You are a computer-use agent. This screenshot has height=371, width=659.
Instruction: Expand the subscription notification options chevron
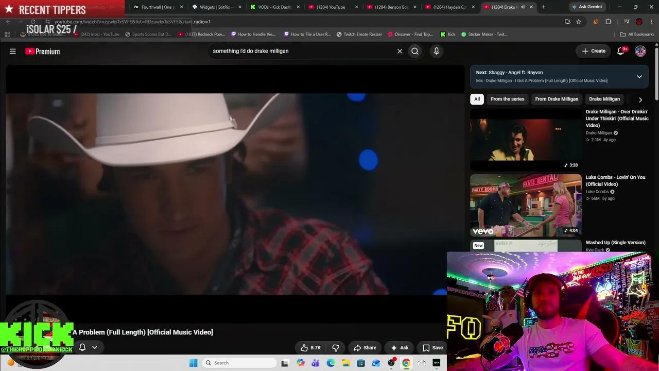(95, 347)
